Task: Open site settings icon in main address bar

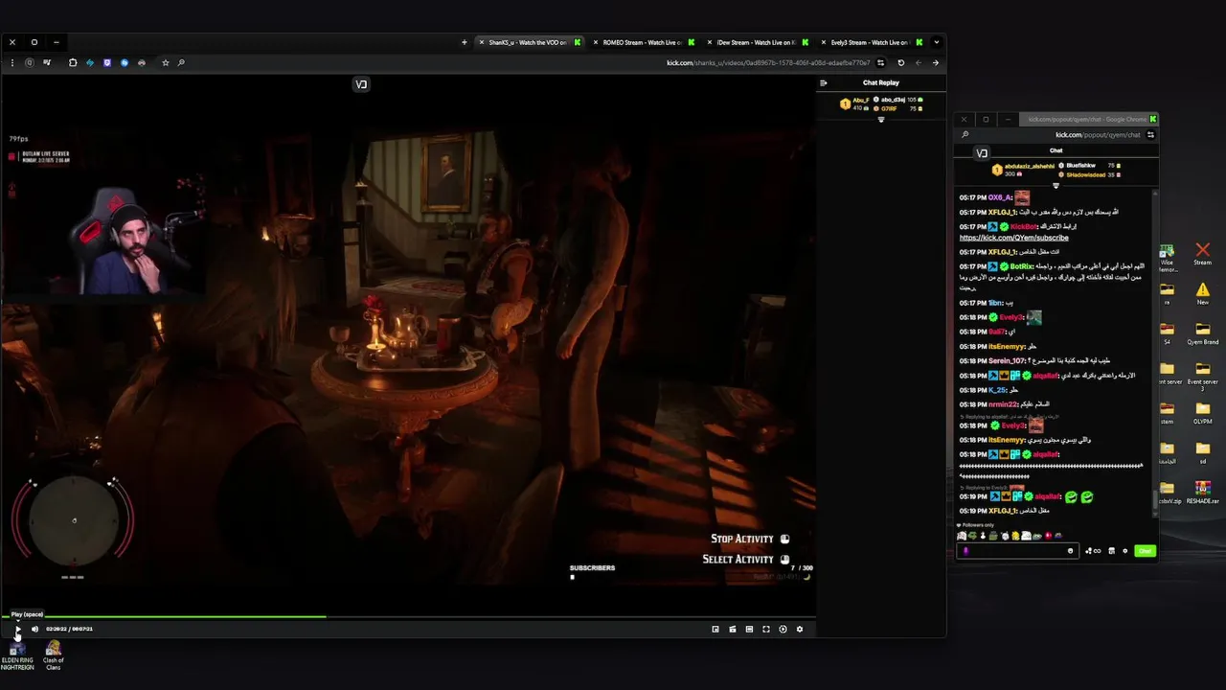Action: click(880, 63)
